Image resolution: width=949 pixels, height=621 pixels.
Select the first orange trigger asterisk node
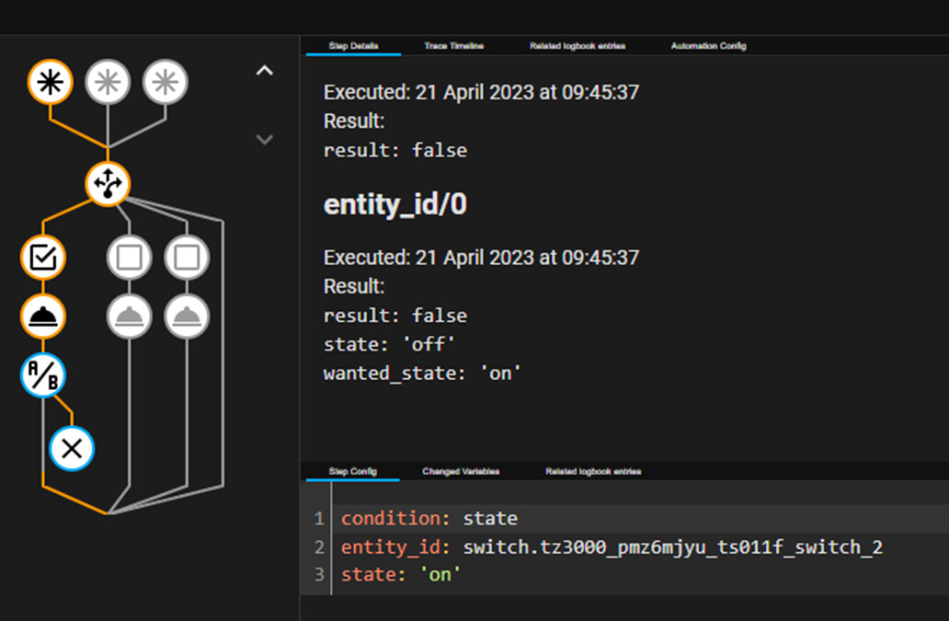click(x=50, y=82)
